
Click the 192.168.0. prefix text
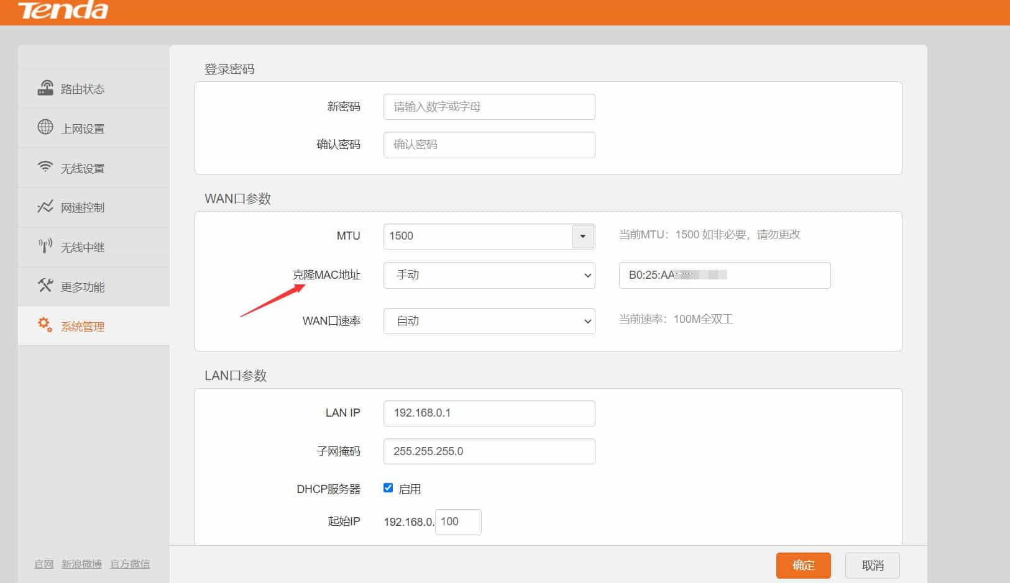[409, 522]
